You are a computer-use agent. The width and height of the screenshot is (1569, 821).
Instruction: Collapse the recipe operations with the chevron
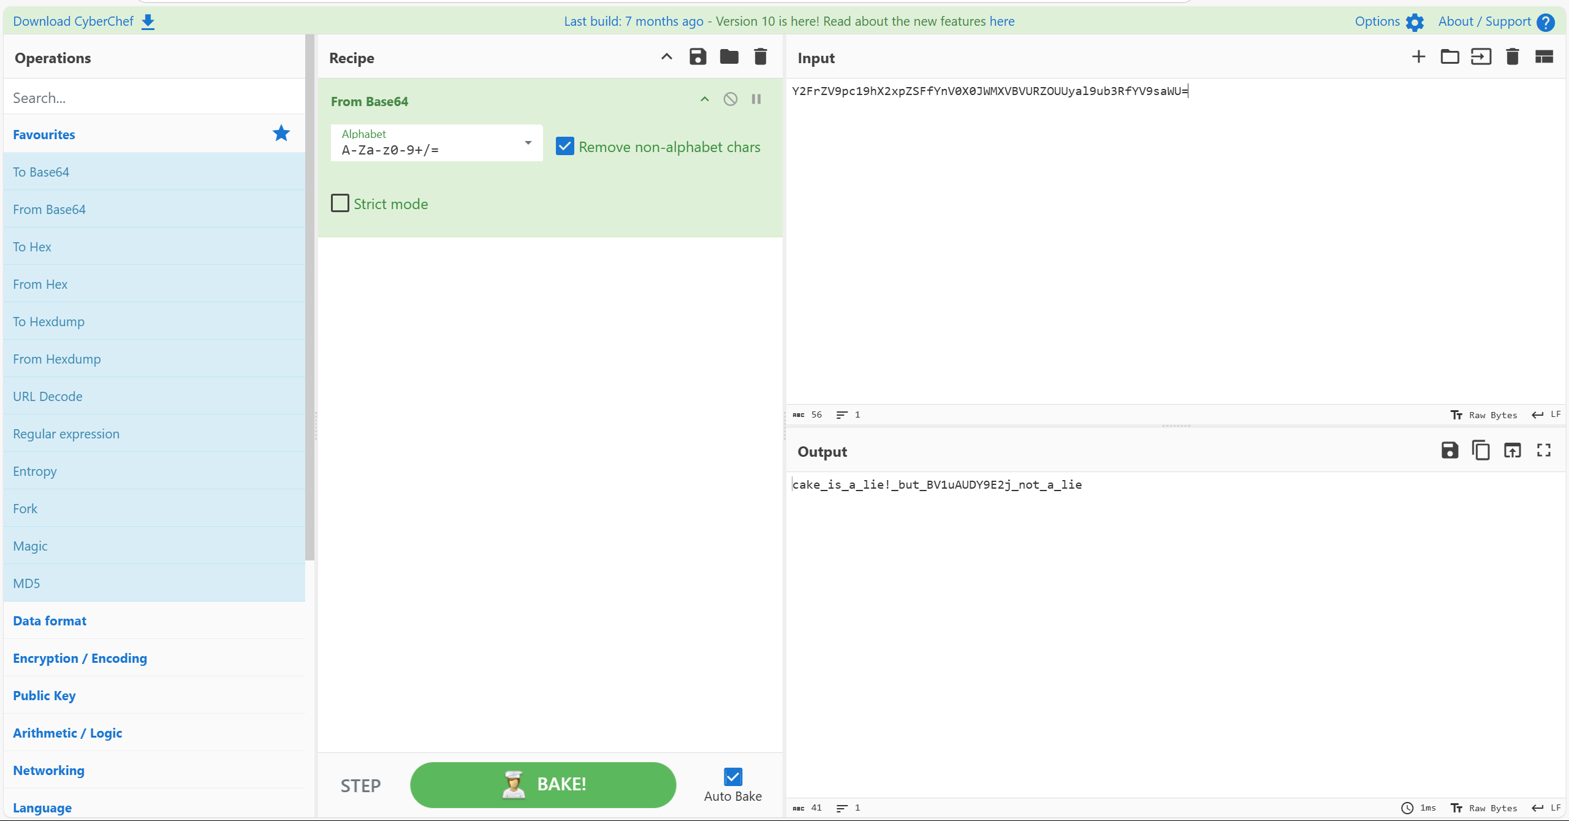667,57
